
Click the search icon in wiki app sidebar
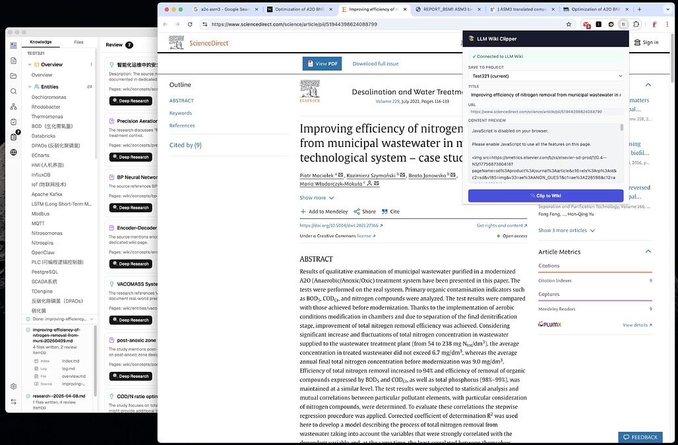(x=13, y=91)
